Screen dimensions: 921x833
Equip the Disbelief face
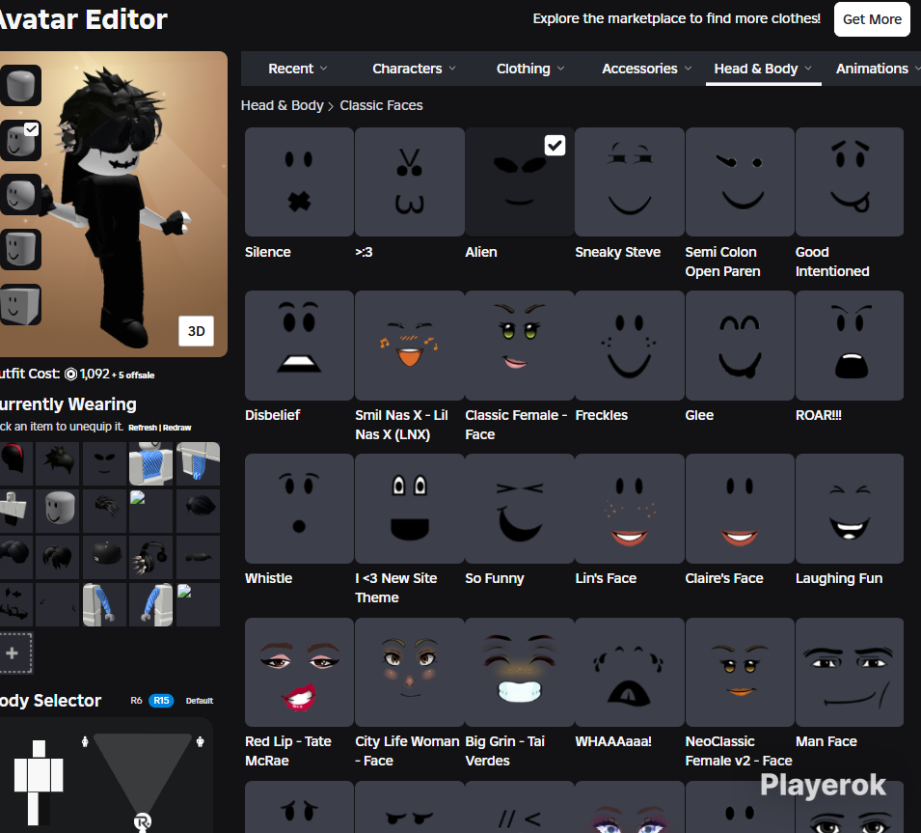coord(299,346)
